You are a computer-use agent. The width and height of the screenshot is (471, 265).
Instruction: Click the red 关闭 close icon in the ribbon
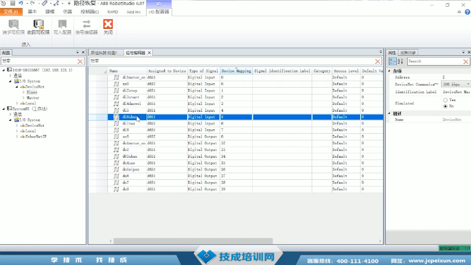click(108, 25)
